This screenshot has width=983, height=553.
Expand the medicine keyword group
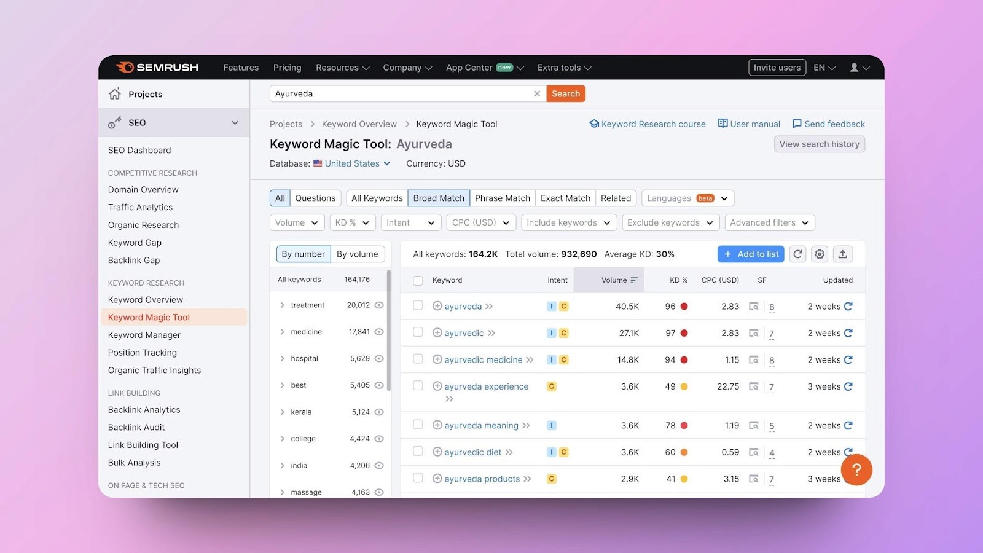282,332
